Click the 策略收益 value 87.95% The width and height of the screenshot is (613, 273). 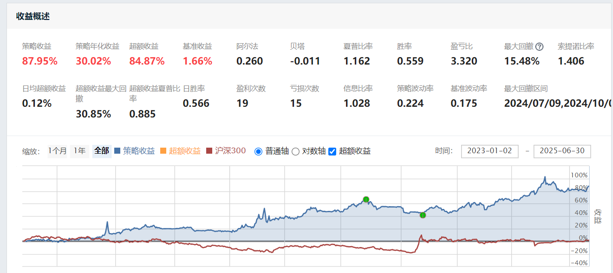(x=40, y=61)
